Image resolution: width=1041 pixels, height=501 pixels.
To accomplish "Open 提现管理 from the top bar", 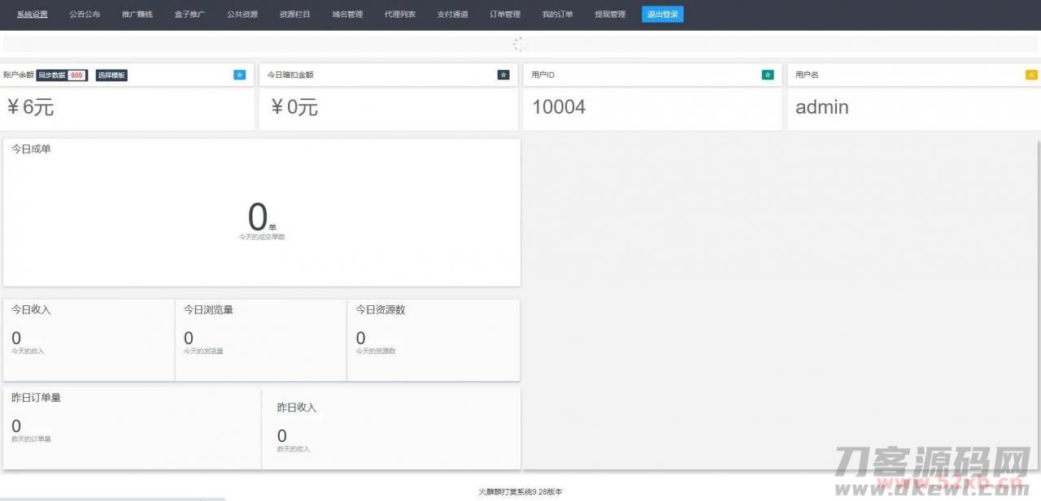I will (x=610, y=15).
